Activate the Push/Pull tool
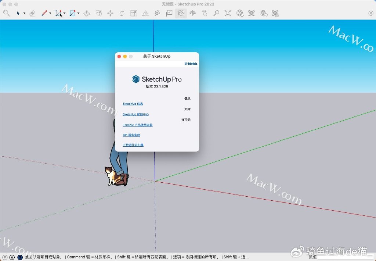This screenshot has width=376, height=261. pos(87,13)
